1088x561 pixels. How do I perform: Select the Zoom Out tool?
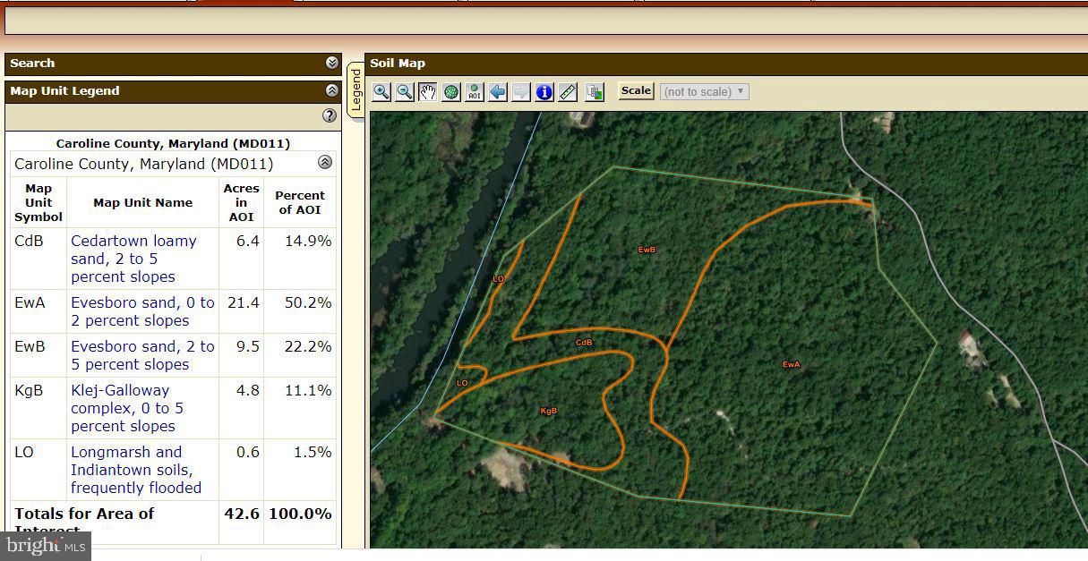405,92
